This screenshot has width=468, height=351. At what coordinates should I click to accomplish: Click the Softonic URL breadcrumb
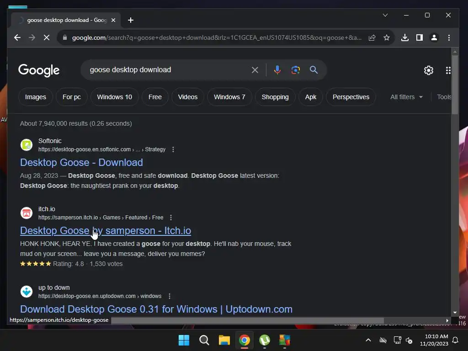point(102,149)
